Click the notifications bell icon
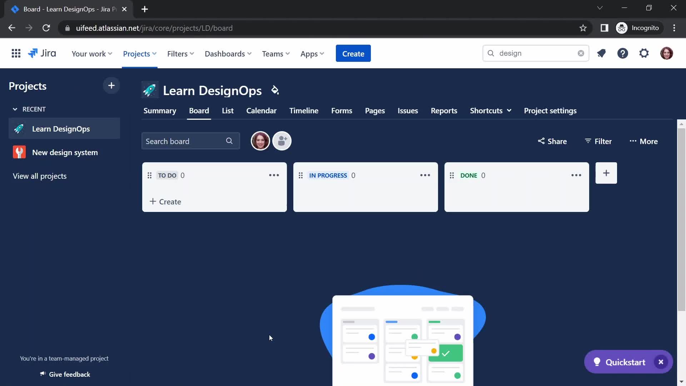 [x=601, y=53]
